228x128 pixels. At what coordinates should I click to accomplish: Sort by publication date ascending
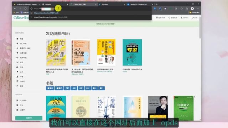click(x=102, y=88)
